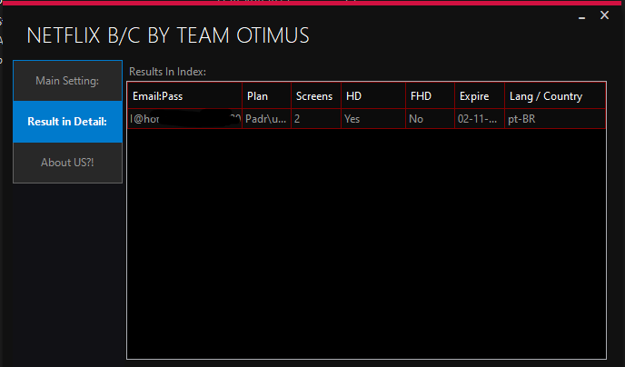Image resolution: width=625 pixels, height=367 pixels.
Task: Select the pt-BR language cell
Action: click(x=554, y=119)
